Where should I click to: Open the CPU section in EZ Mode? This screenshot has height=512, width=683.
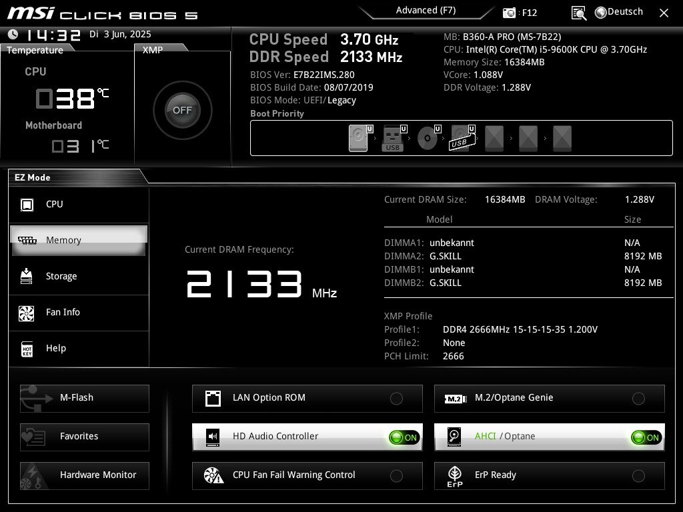[x=79, y=205]
